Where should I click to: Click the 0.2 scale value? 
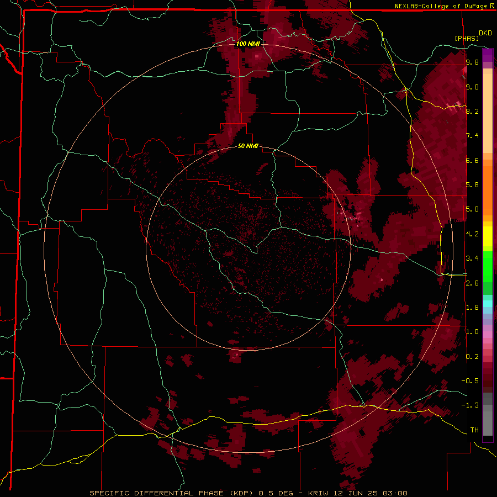pos(472,357)
